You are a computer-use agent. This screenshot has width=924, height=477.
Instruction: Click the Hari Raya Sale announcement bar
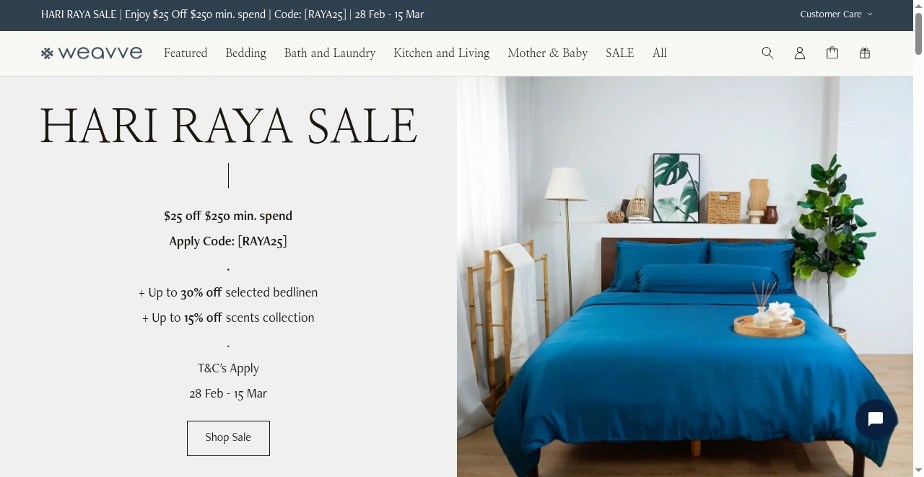(x=232, y=14)
